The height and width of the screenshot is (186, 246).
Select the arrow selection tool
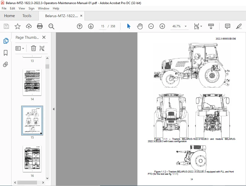[x=129, y=26]
